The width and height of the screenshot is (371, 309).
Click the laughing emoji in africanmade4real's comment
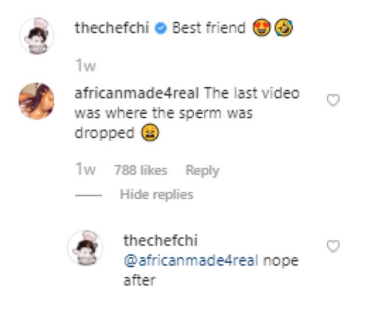pos(151,132)
